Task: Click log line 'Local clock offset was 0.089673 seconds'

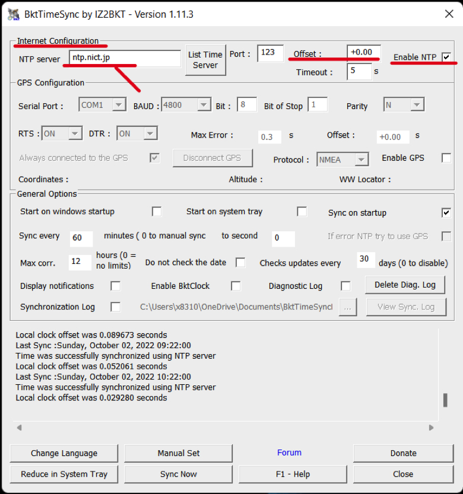Action: 91,335
